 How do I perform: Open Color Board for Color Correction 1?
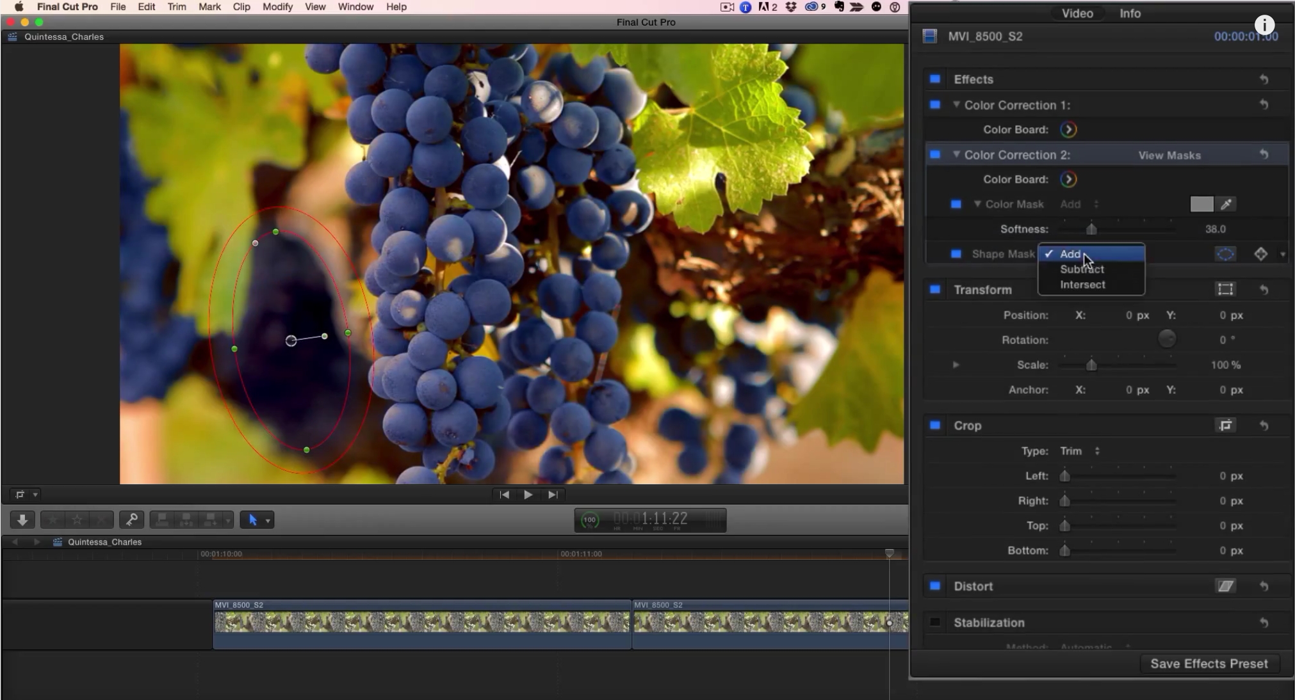pos(1068,130)
